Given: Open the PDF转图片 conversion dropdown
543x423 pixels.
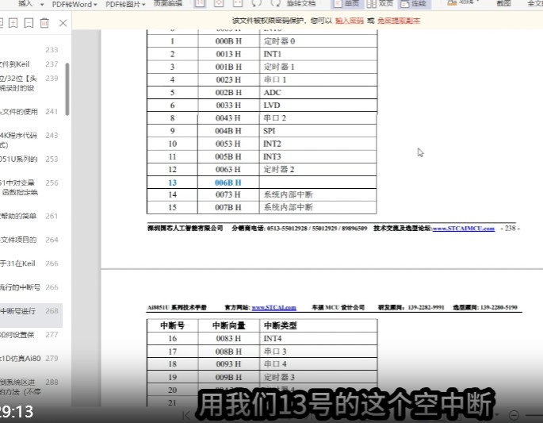Looking at the screenshot, I should coord(125,4).
